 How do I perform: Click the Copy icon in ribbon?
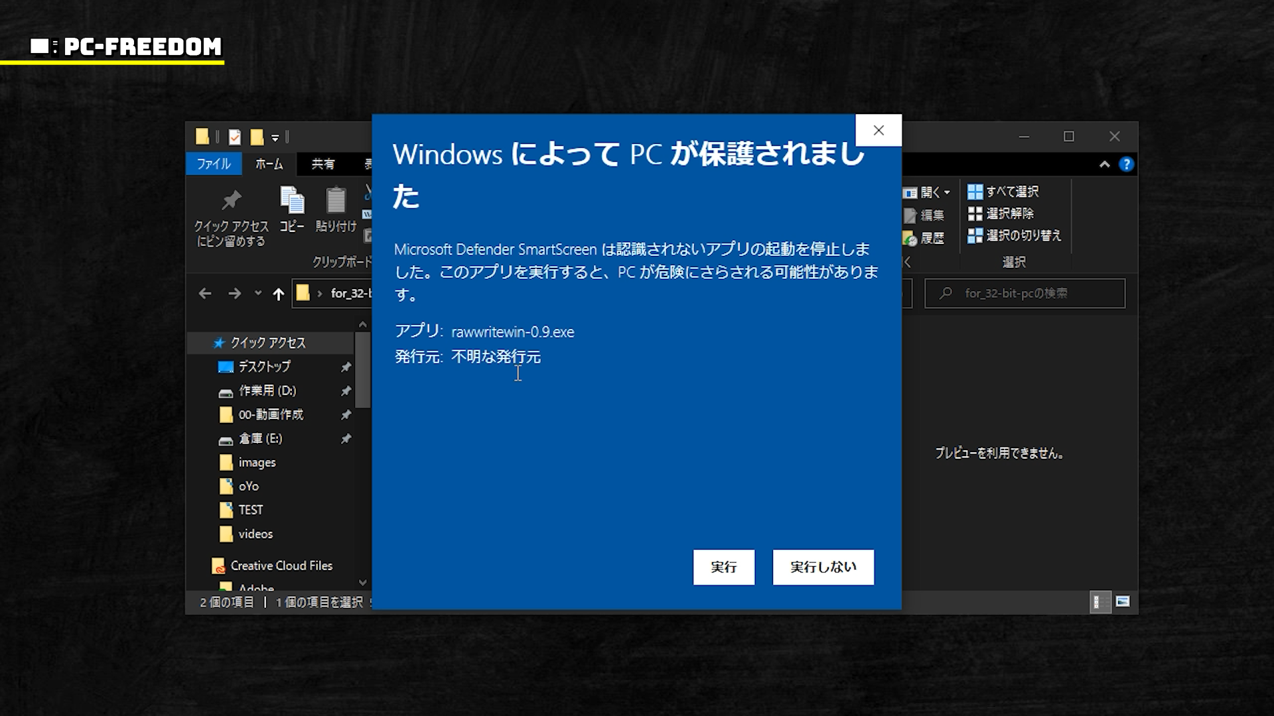coord(292,201)
